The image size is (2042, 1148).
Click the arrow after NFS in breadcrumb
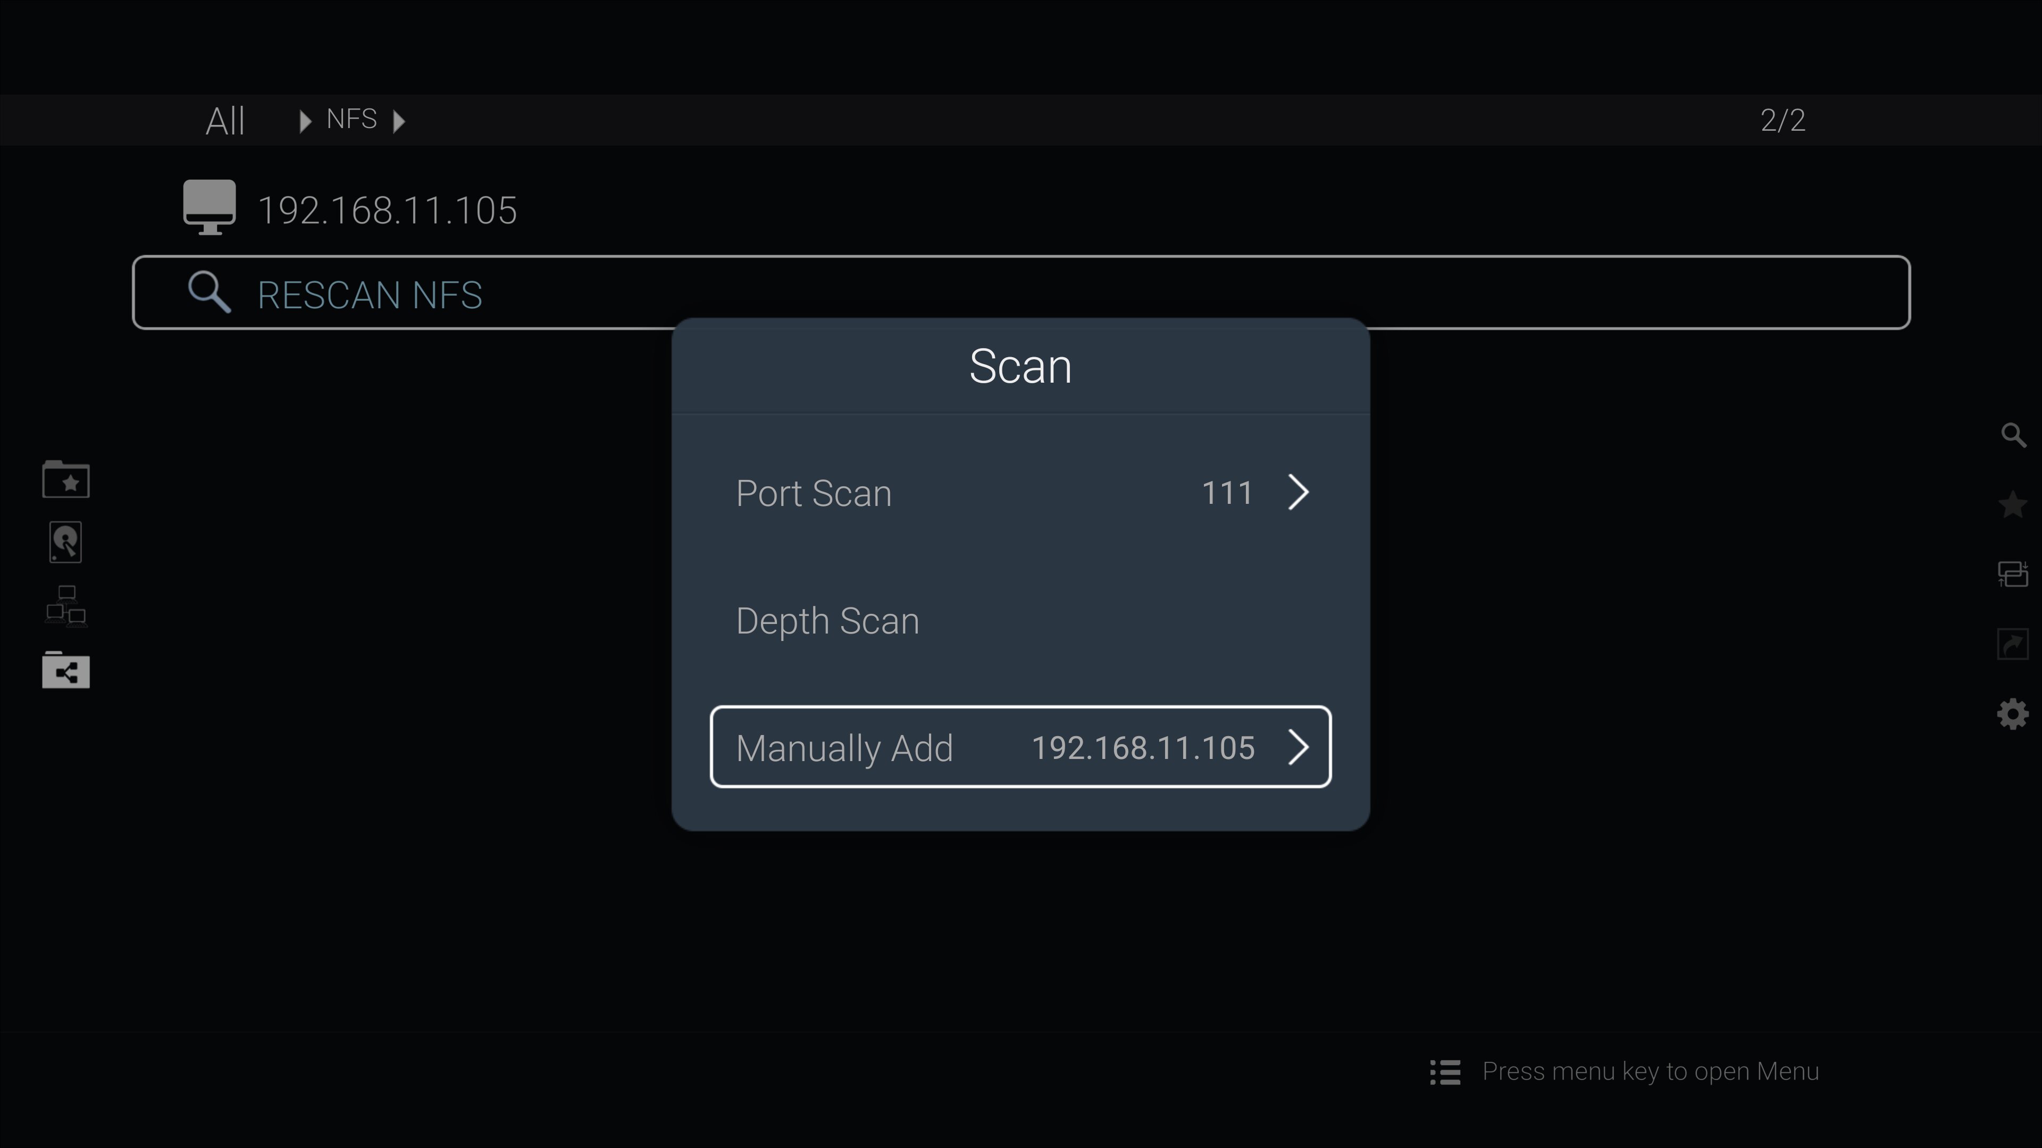(x=399, y=121)
